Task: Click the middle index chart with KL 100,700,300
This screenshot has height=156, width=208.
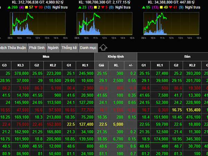Action: 104,24
